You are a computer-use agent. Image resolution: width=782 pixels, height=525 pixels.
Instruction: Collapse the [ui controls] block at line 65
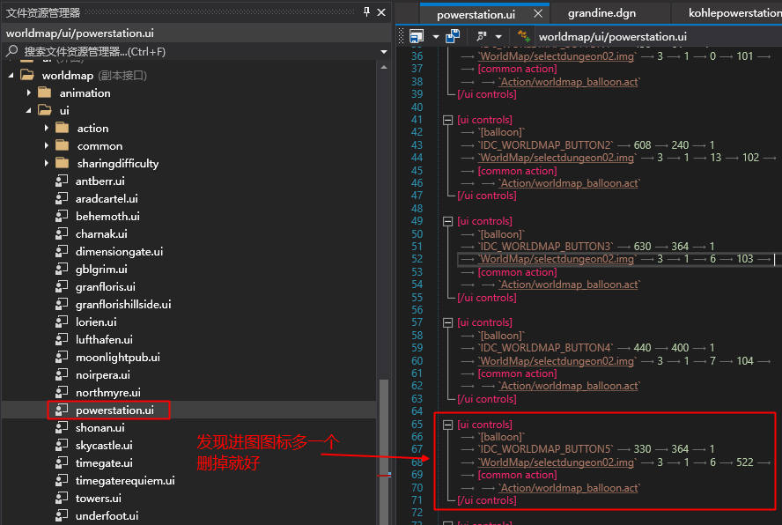(x=447, y=425)
